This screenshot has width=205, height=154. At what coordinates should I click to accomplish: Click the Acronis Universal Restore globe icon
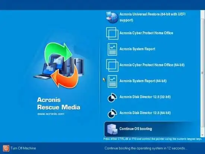[112, 18]
